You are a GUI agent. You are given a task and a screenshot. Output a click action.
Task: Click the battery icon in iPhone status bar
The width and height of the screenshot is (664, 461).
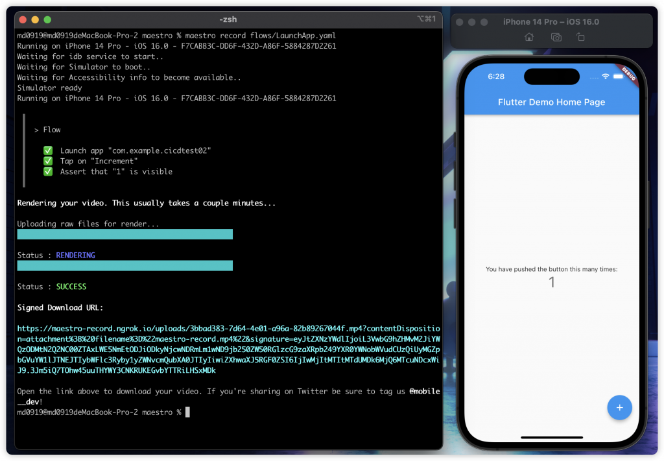coord(618,77)
